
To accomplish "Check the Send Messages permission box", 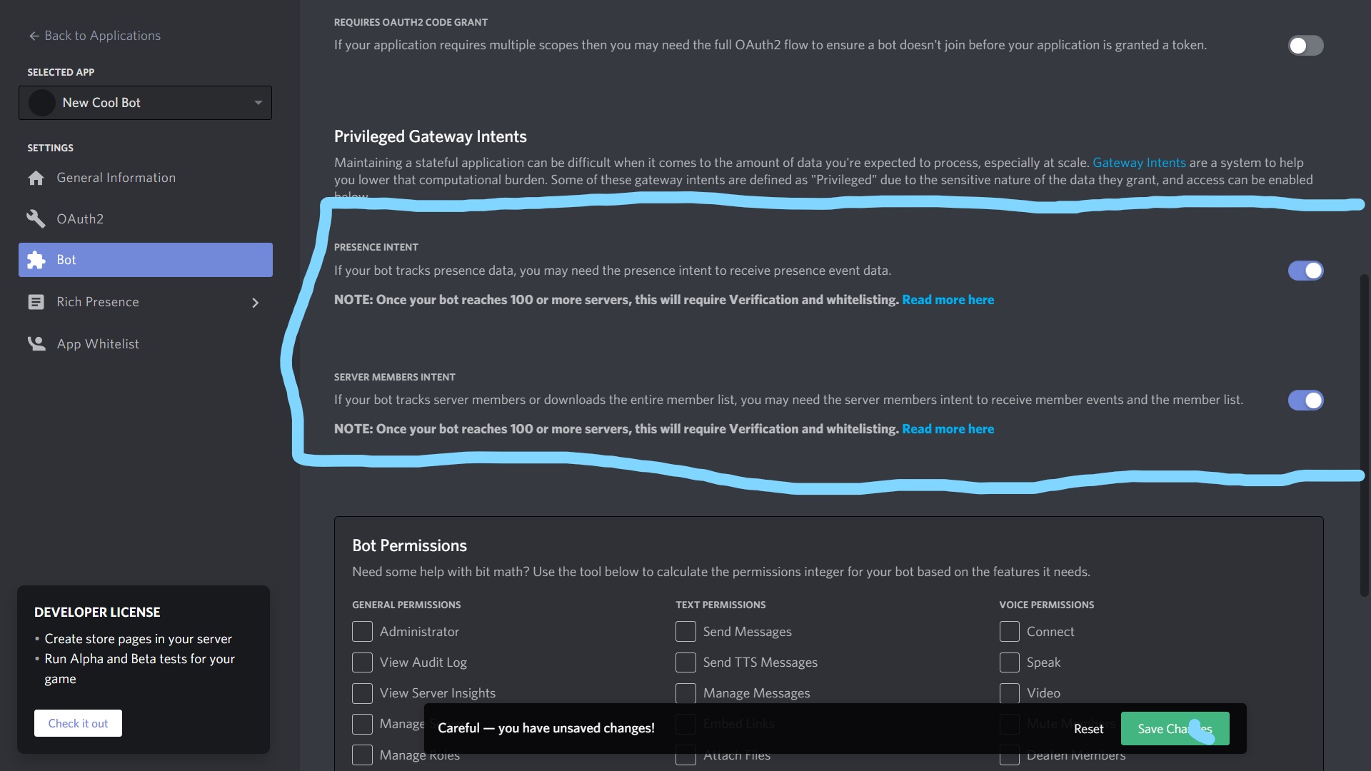I will coord(685,631).
